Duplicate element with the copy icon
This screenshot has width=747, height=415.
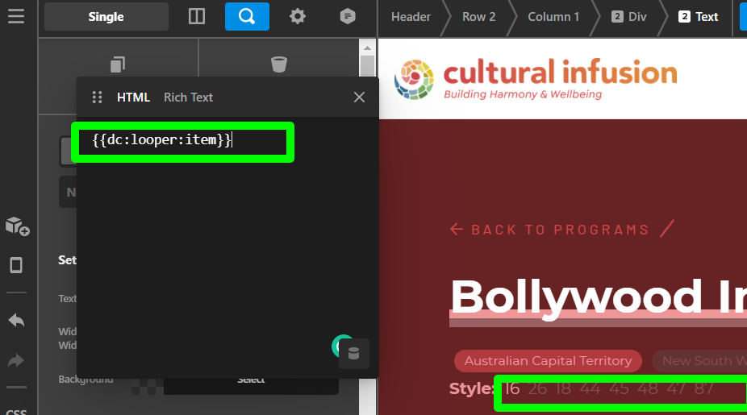[118, 64]
